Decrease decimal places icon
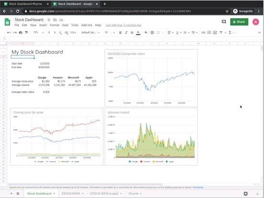The image size is (264, 198). tap(60, 33)
